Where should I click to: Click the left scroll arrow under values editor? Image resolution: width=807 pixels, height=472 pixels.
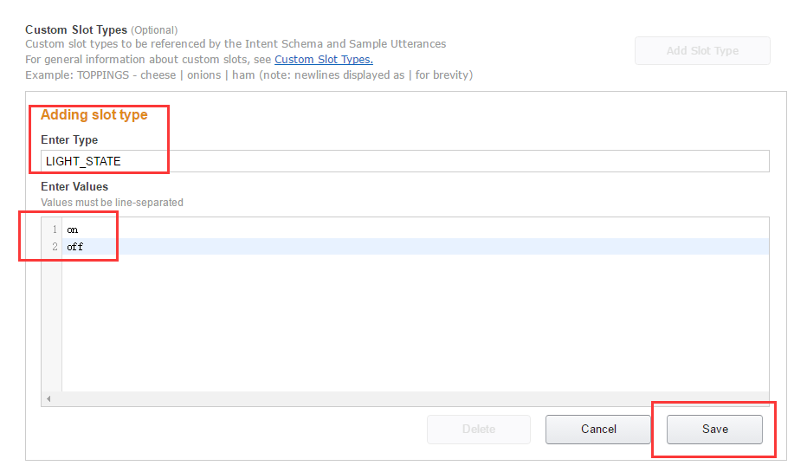tap(48, 399)
